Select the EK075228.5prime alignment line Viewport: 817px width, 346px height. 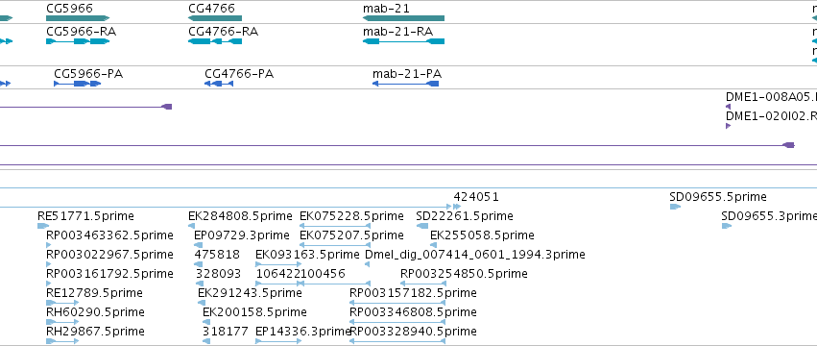click(x=335, y=226)
